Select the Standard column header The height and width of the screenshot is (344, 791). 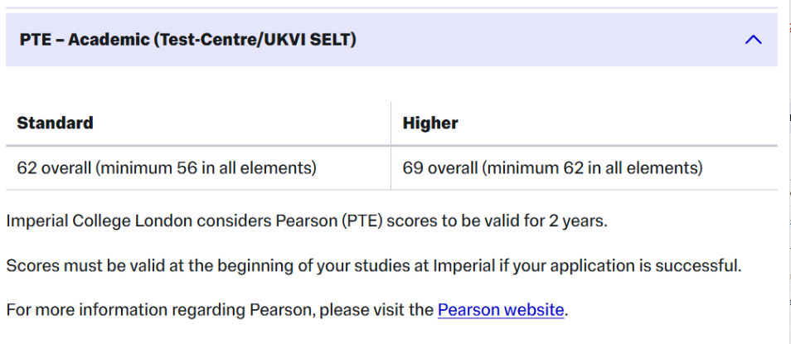[55, 123]
